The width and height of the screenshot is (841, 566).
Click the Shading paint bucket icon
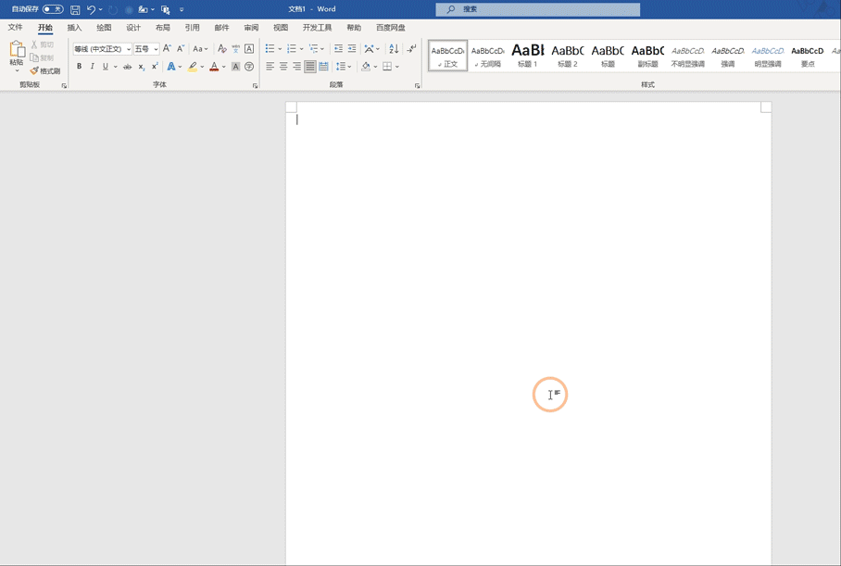(366, 67)
